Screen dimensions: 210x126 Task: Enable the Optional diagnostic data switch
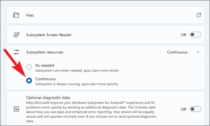click(196, 109)
